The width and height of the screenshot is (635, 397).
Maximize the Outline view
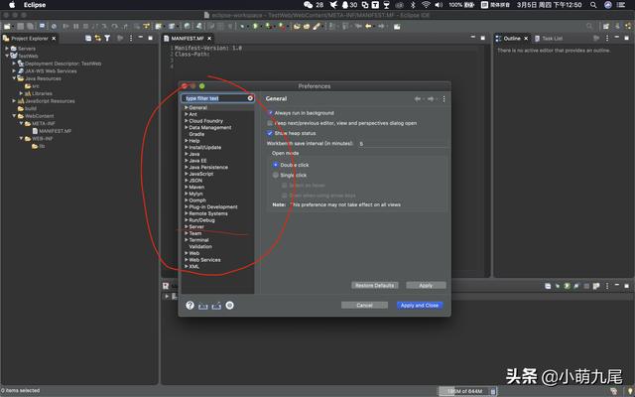pos(626,38)
